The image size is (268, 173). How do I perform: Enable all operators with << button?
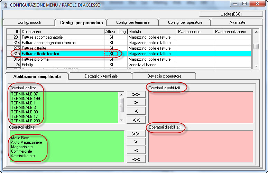(136, 159)
